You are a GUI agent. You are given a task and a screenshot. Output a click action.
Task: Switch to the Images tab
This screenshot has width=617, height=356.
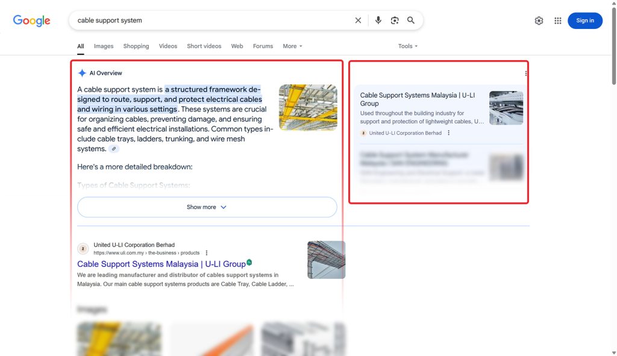tap(104, 46)
